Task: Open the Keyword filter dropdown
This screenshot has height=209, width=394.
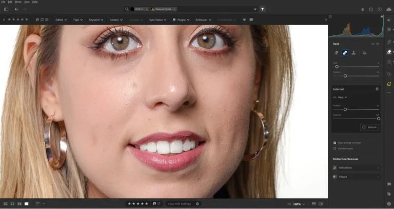Action: point(95,20)
